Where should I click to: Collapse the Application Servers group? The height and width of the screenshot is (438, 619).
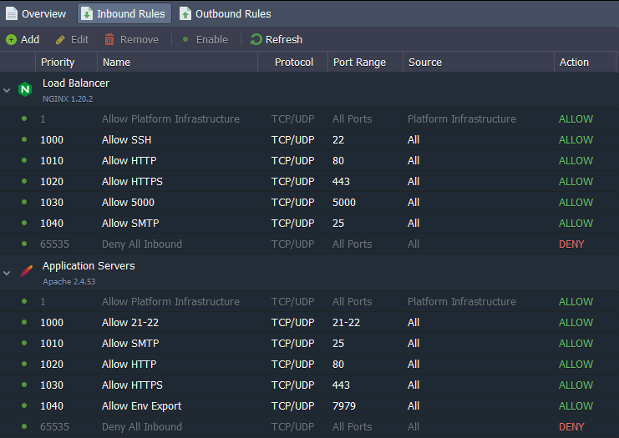point(7,273)
